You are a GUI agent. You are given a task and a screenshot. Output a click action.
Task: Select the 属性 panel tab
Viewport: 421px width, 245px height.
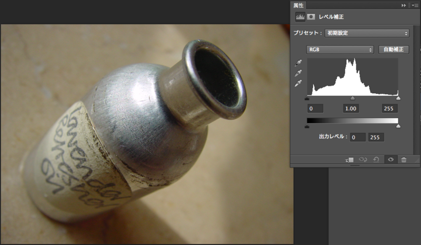pos(298,5)
